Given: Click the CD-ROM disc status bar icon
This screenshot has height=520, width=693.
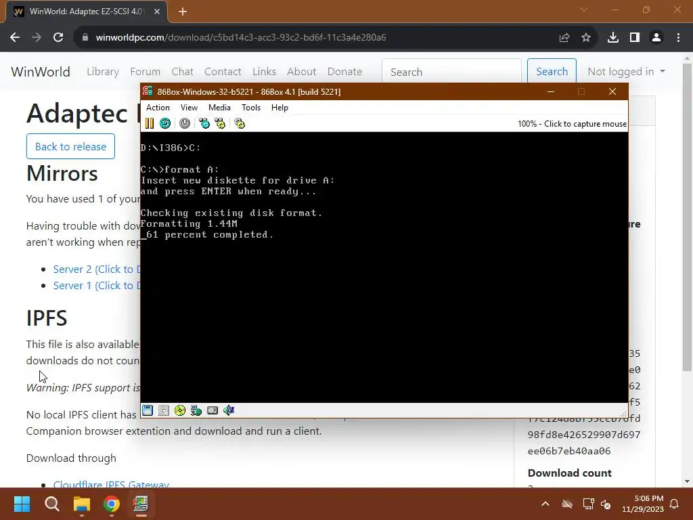Looking at the screenshot, I should coord(180,410).
